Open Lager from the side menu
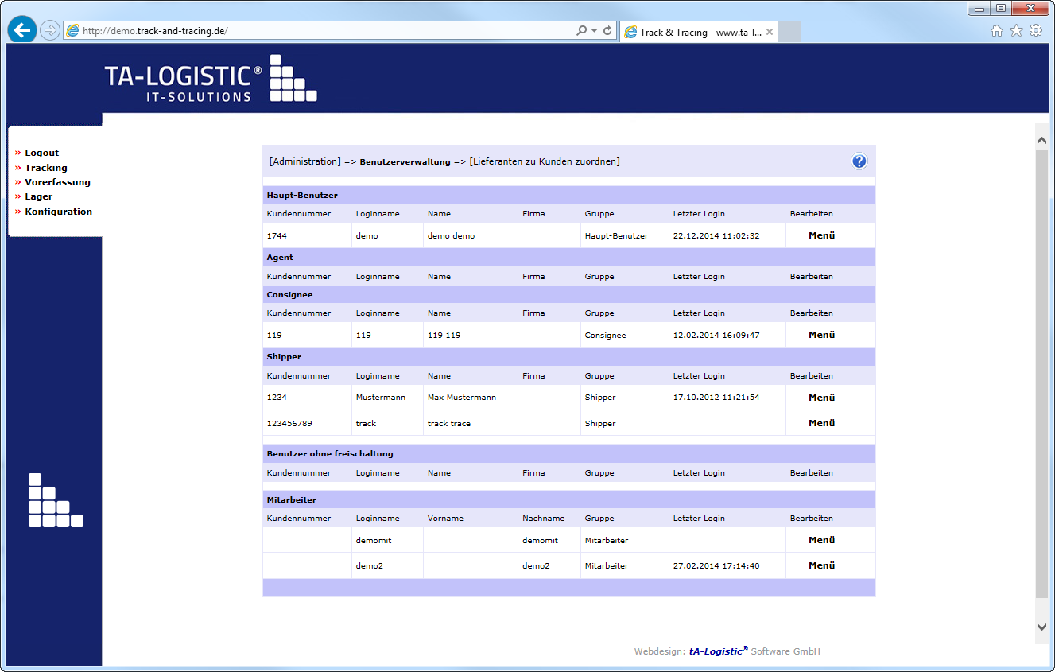1055x672 pixels. (38, 196)
